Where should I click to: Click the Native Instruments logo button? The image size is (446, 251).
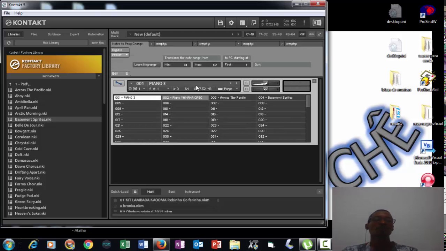click(x=317, y=23)
